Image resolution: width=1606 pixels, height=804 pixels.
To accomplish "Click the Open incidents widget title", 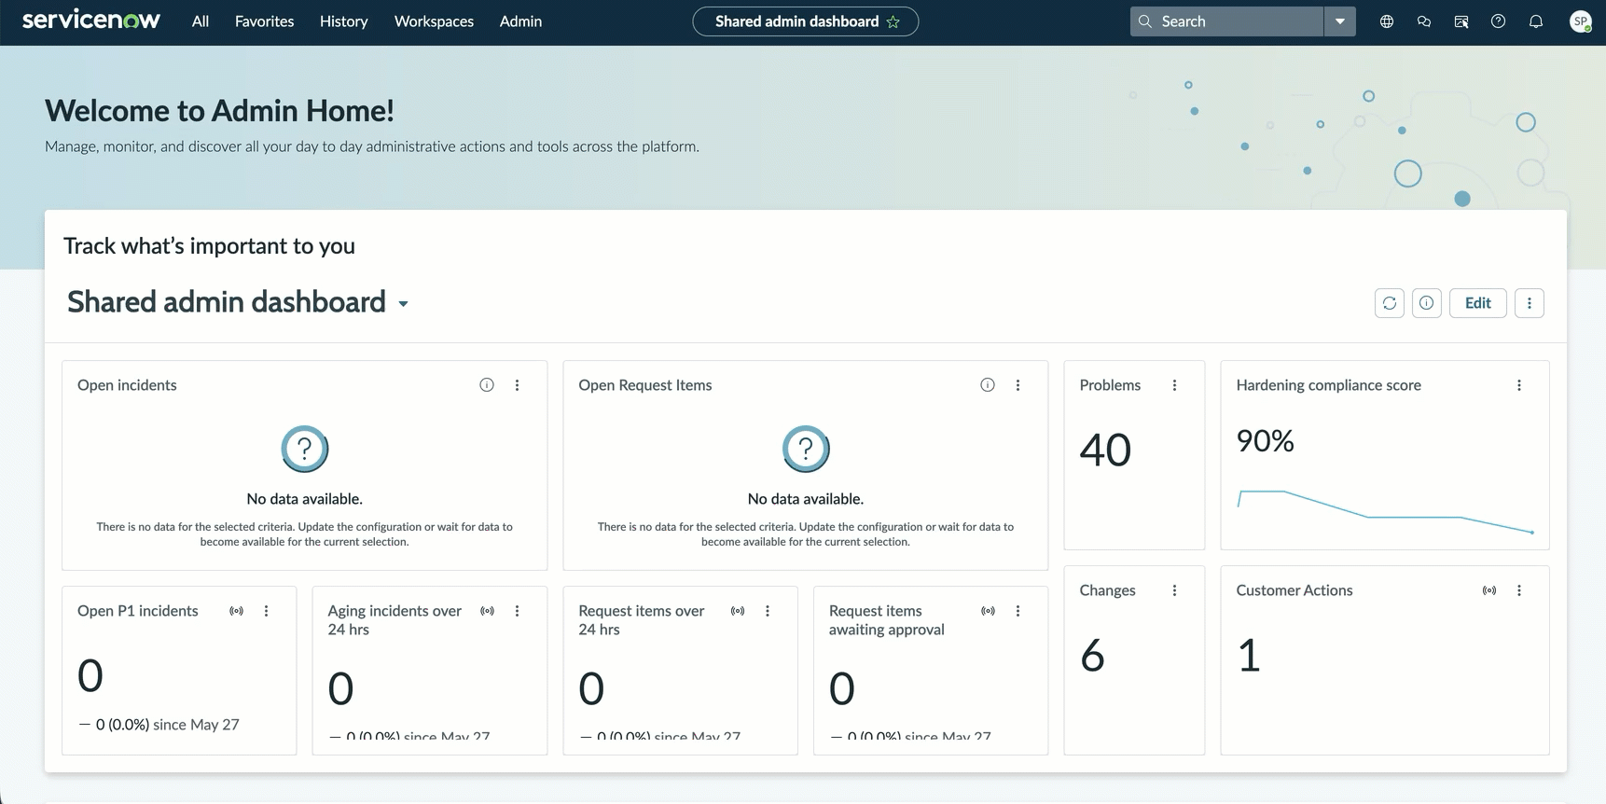I will coord(127,385).
